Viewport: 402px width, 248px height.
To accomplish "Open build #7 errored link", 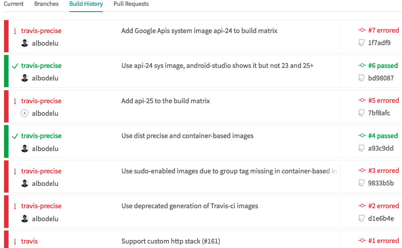I will pyautogui.click(x=383, y=30).
